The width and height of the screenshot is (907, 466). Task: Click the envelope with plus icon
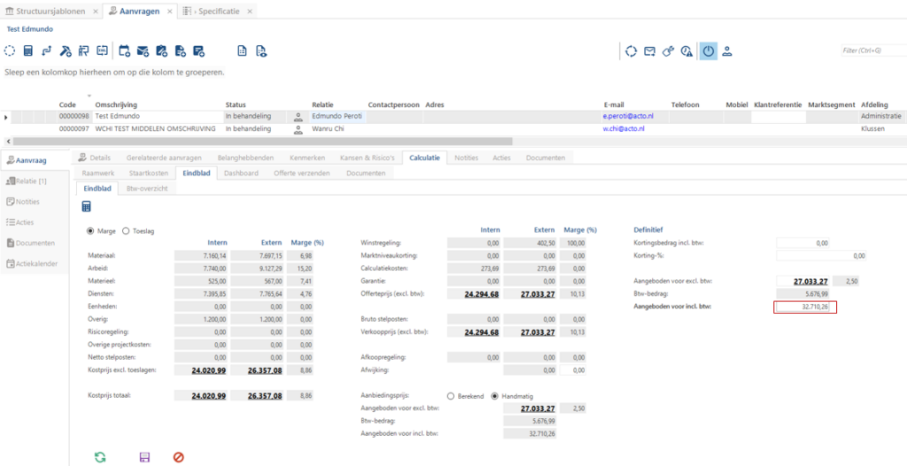coord(143,51)
